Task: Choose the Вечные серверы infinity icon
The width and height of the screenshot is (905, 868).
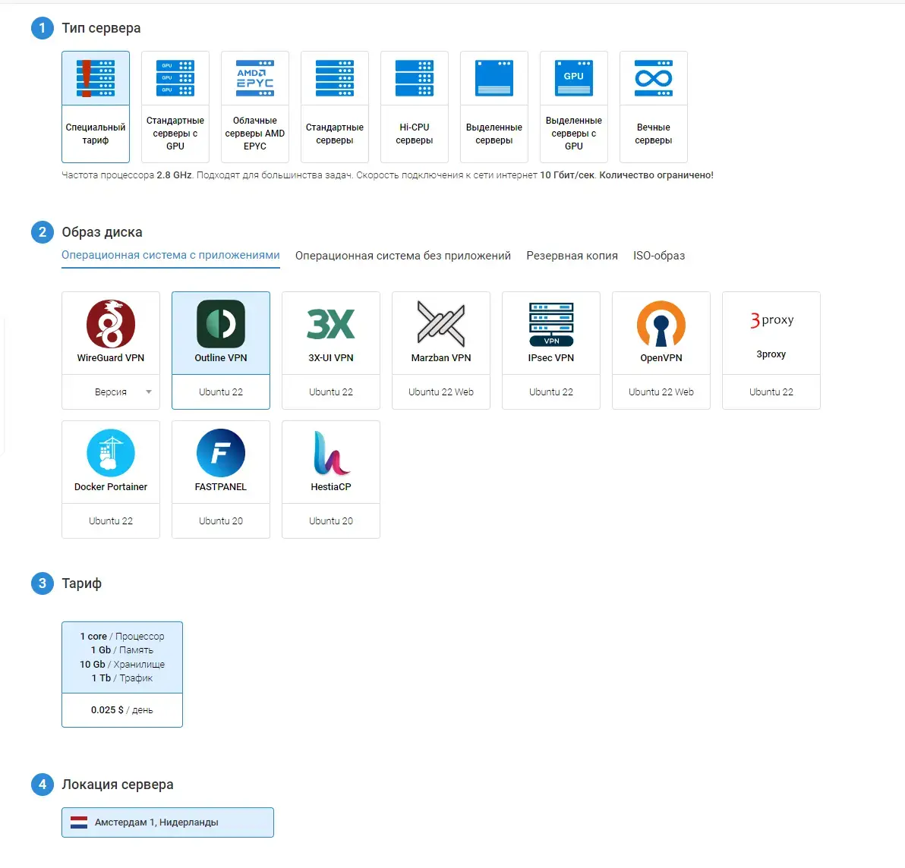Action: click(654, 78)
